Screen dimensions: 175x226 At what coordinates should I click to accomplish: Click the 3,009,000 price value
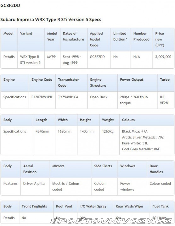pyautogui.click(x=163, y=57)
